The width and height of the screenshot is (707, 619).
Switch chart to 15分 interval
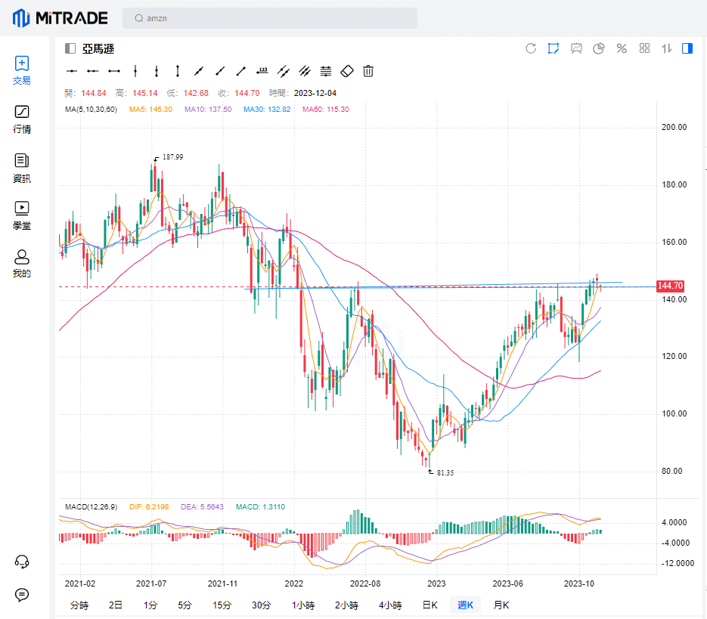tap(222, 605)
